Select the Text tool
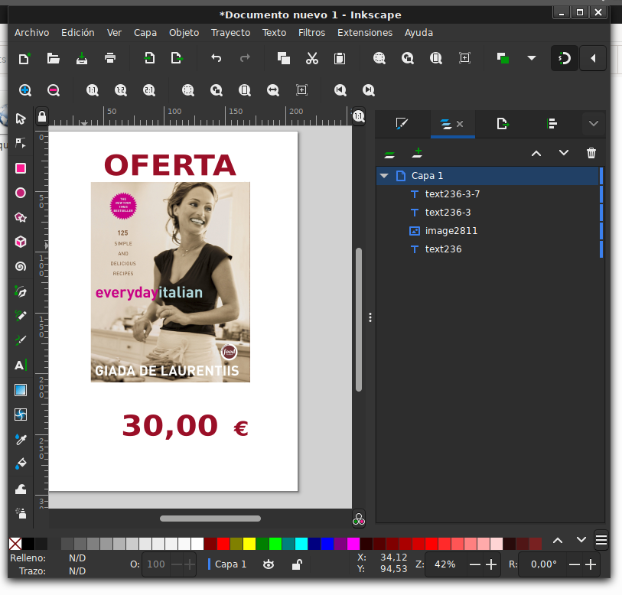622x595 pixels. tap(21, 365)
